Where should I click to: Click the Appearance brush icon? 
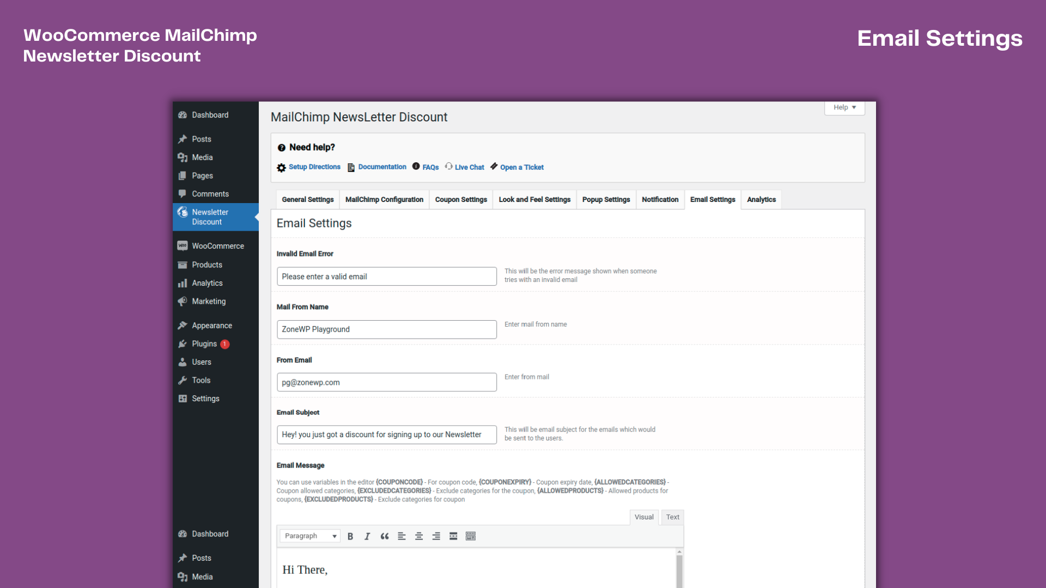click(x=183, y=326)
